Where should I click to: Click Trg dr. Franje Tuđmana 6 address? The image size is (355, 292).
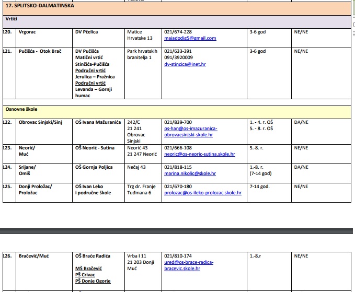coord(141,190)
